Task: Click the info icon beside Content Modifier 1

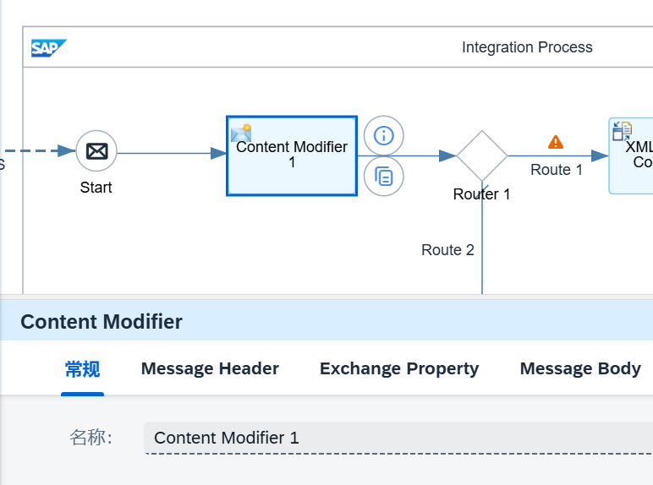Action: point(384,135)
